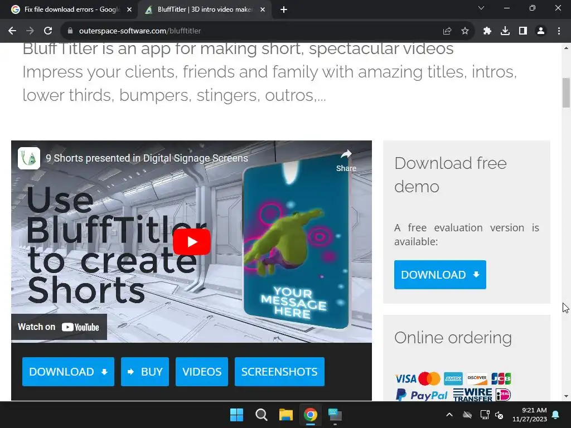Click the BUY button
Screen dimensions: 571x428
145,372
